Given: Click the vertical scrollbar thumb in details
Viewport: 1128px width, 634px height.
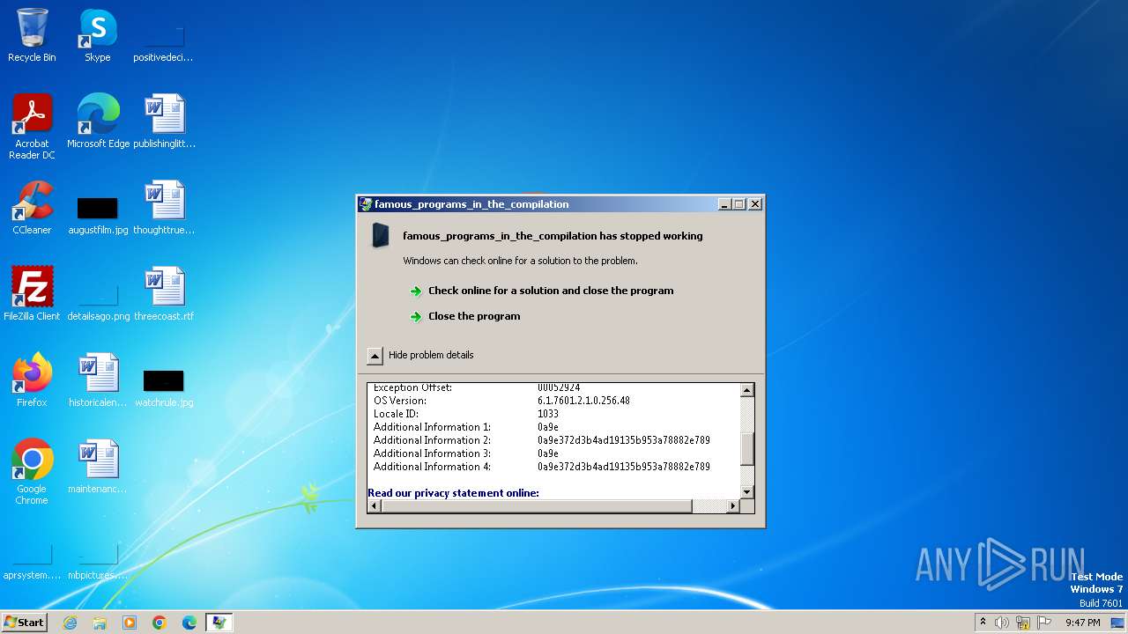Looking at the screenshot, I should coord(747,449).
